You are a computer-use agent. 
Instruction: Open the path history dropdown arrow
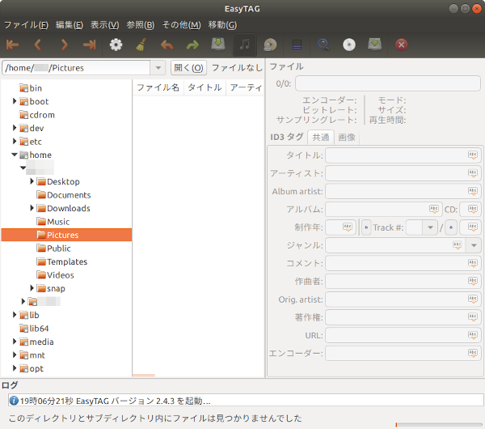158,68
